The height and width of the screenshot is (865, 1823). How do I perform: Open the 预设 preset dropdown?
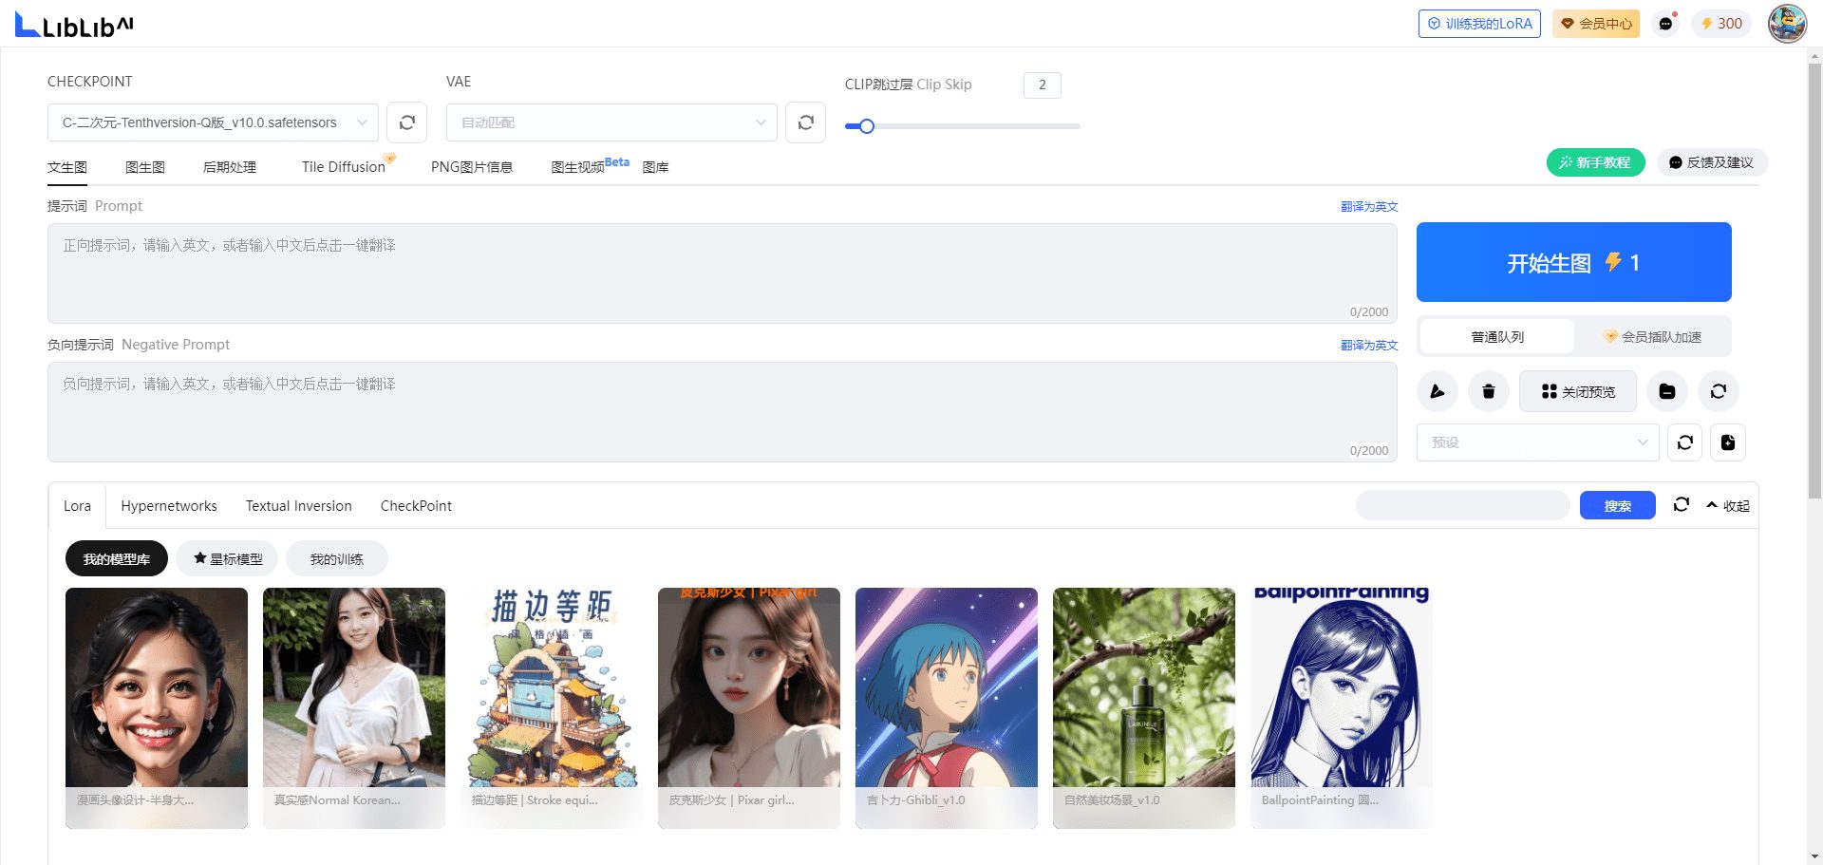point(1538,442)
